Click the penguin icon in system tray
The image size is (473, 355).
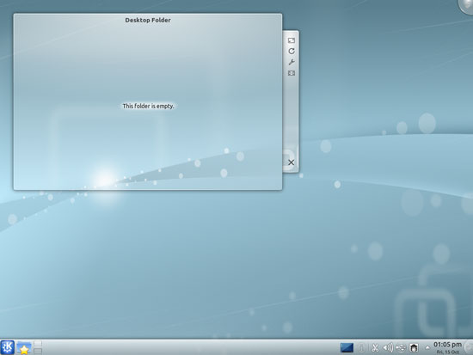[414, 348]
